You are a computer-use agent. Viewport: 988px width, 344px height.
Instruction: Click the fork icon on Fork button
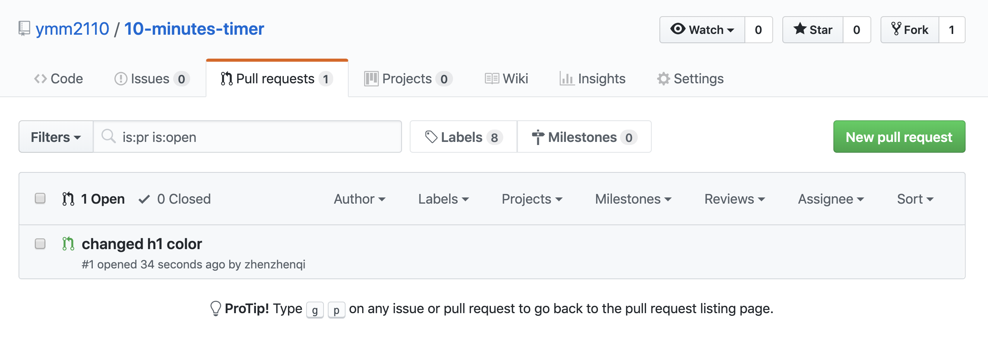[896, 29]
